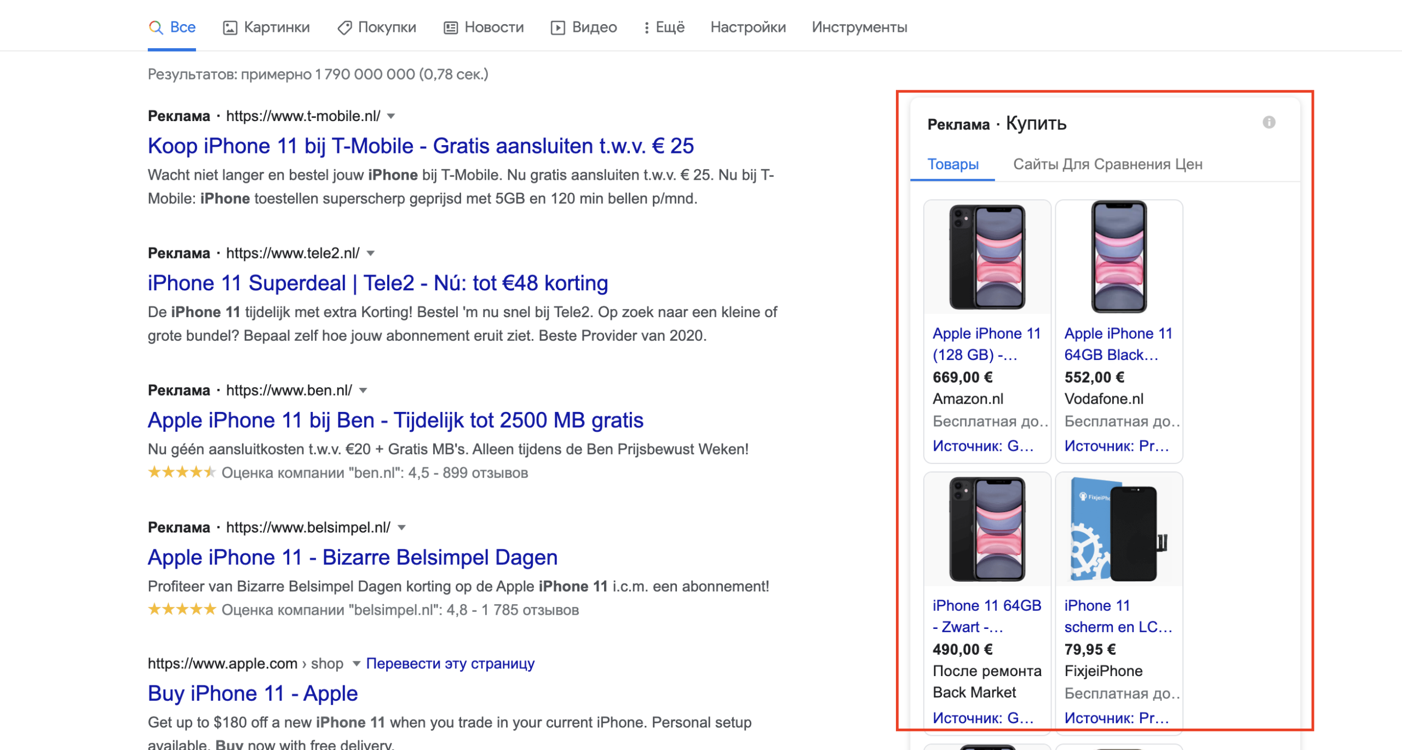Open the Koop iPhone 11 bij T-Mobile link
Viewport: 1402px width, 750px height.
pyautogui.click(x=421, y=146)
